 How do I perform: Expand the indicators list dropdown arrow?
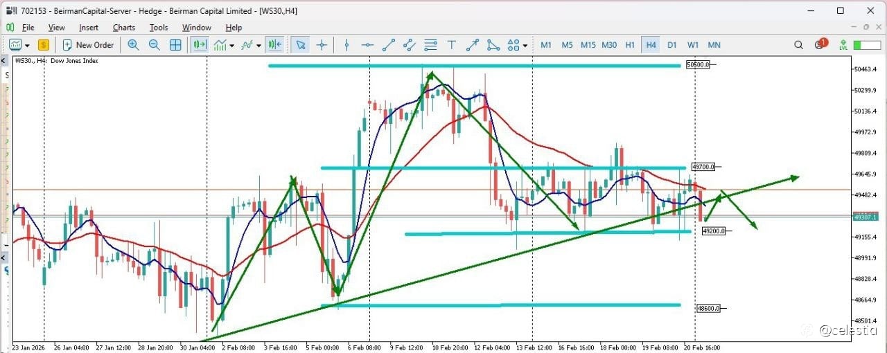click(258, 46)
